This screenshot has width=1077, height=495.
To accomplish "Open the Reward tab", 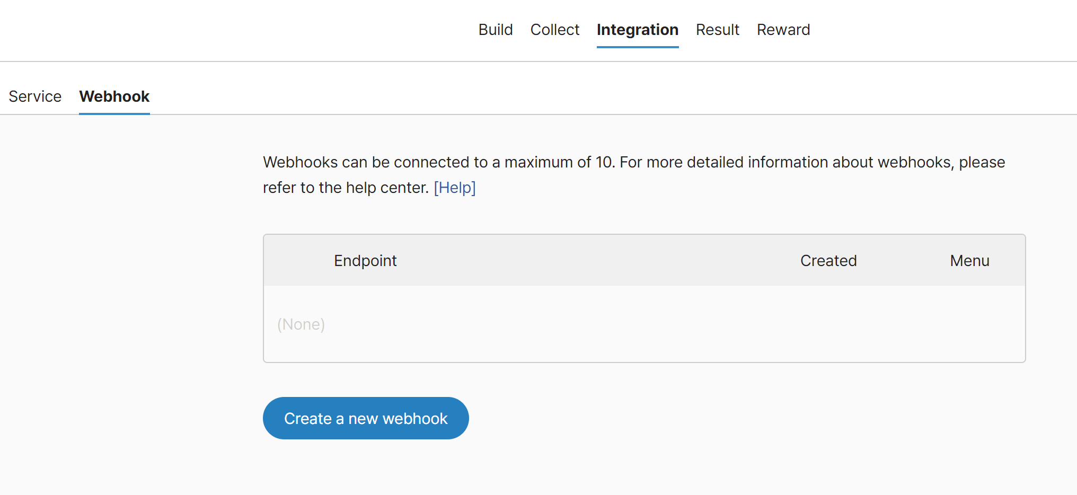I will pyautogui.click(x=783, y=30).
